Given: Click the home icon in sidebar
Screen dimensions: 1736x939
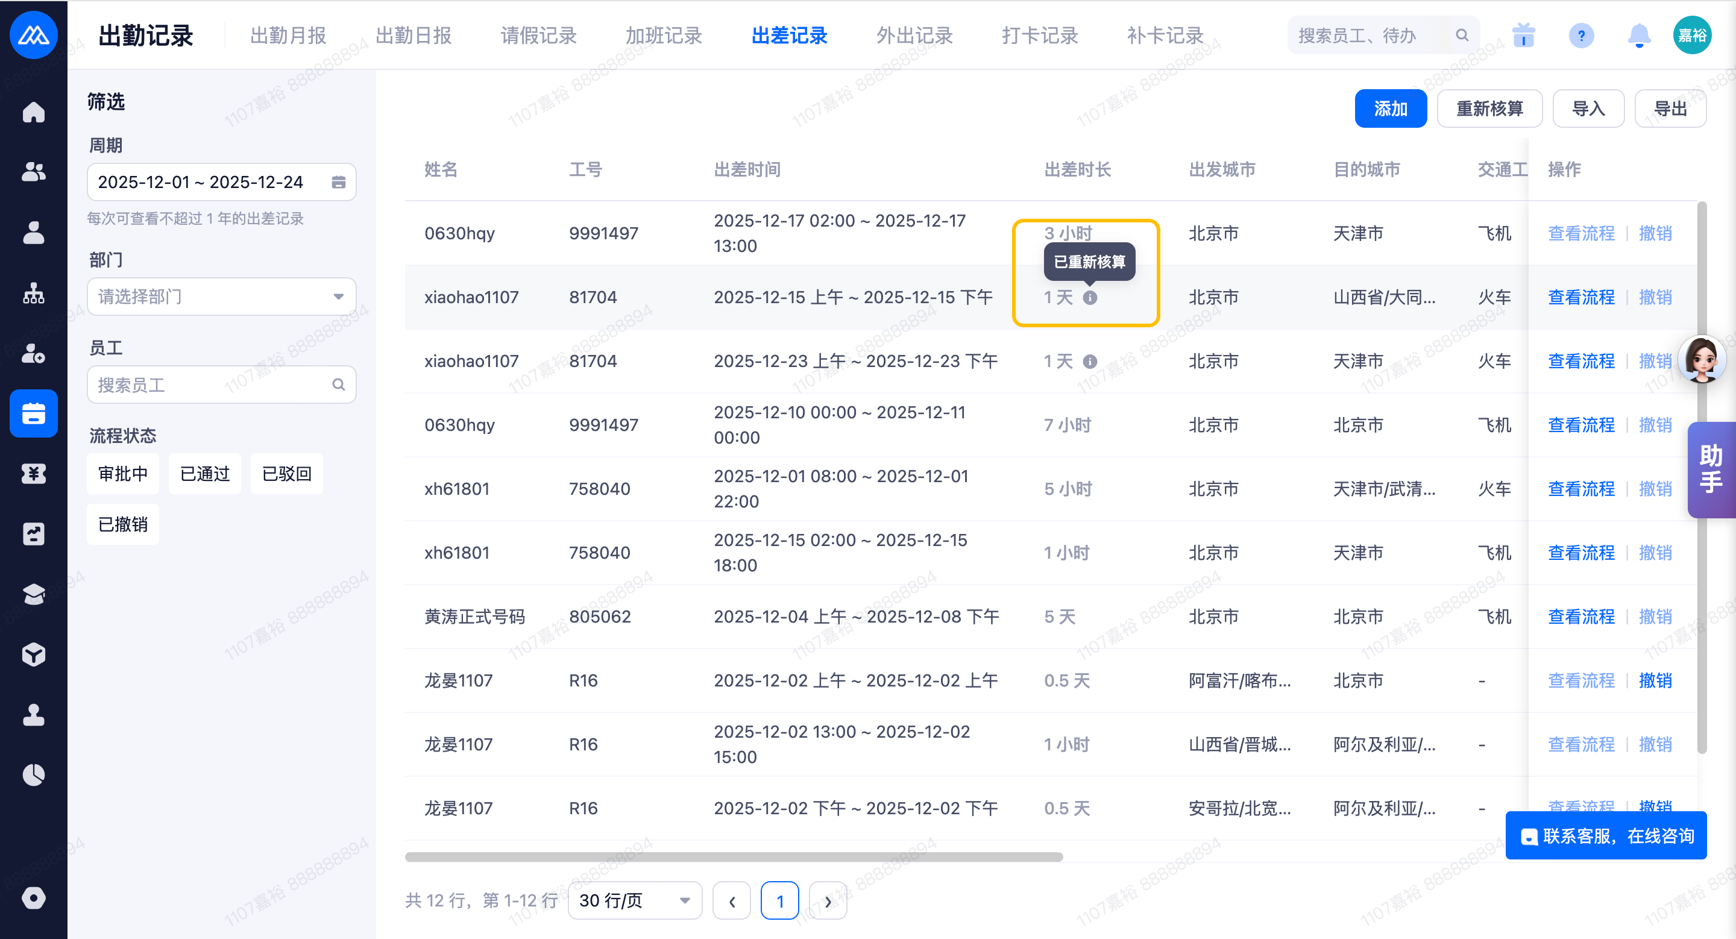Looking at the screenshot, I should (33, 112).
